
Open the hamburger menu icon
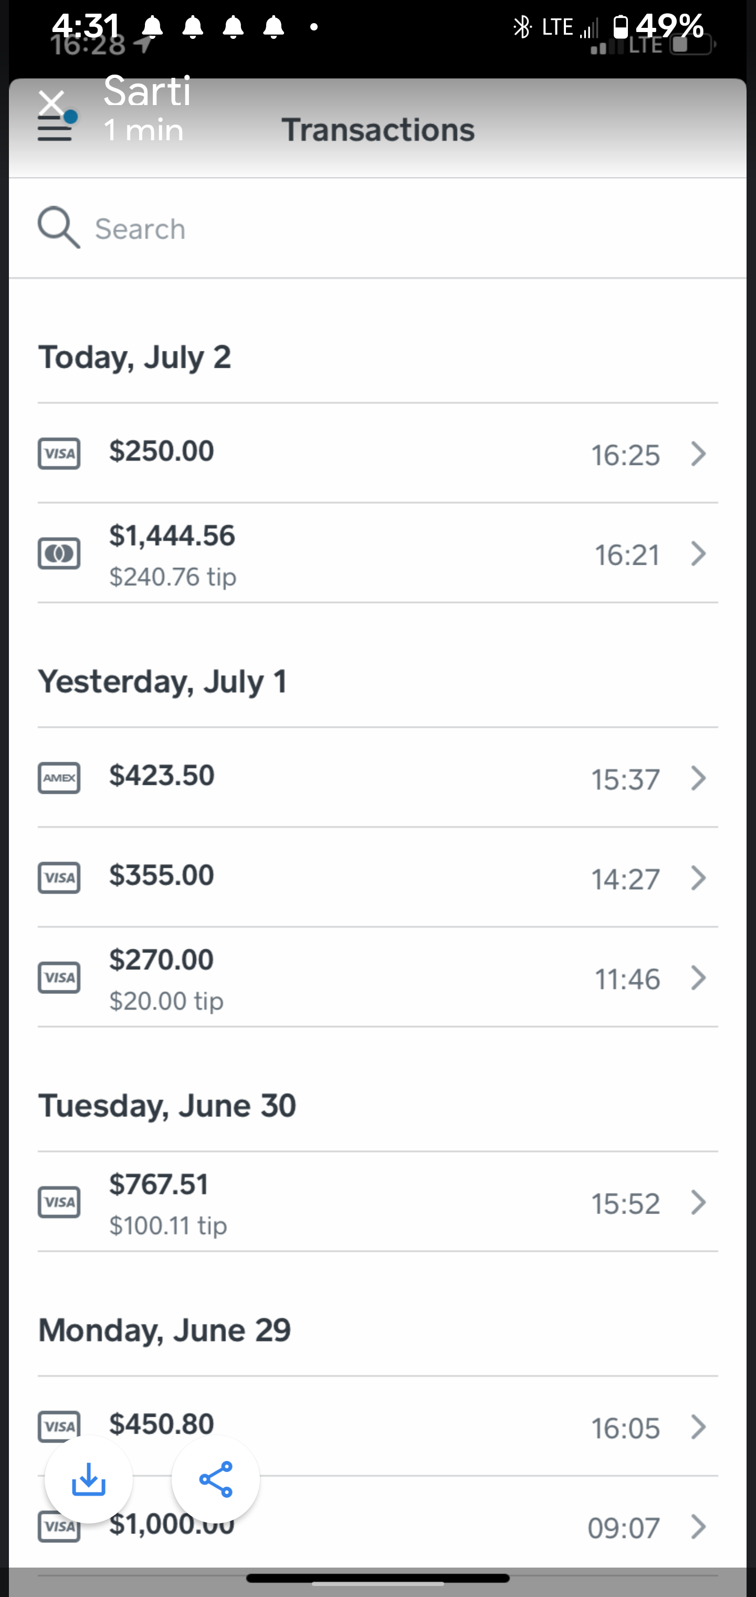pos(55,129)
